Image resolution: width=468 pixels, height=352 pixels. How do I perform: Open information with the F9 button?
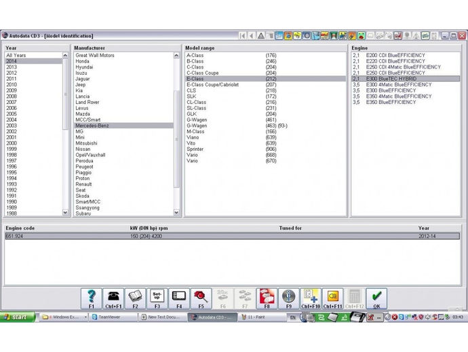[289, 298]
